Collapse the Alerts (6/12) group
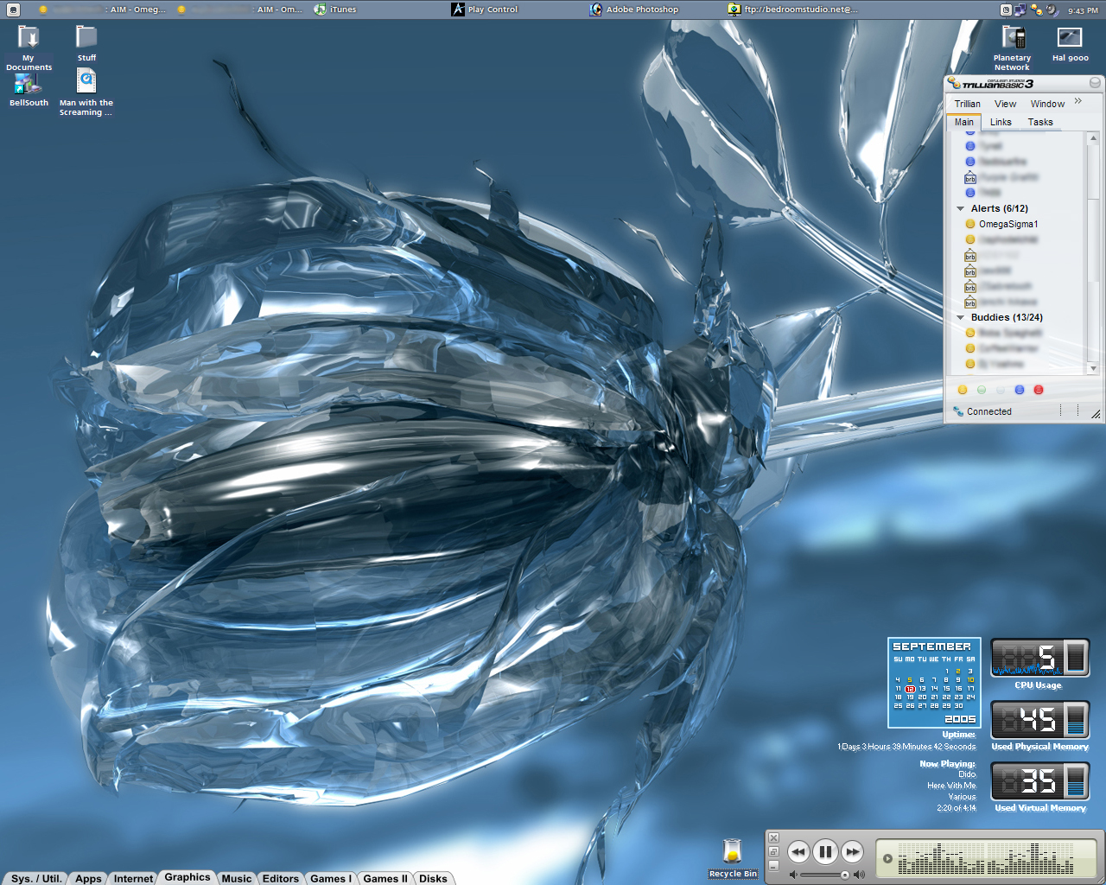Screen dimensions: 1106x885 coord(960,208)
